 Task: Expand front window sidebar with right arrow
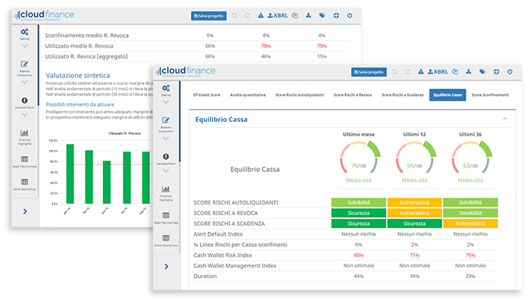tap(167, 267)
